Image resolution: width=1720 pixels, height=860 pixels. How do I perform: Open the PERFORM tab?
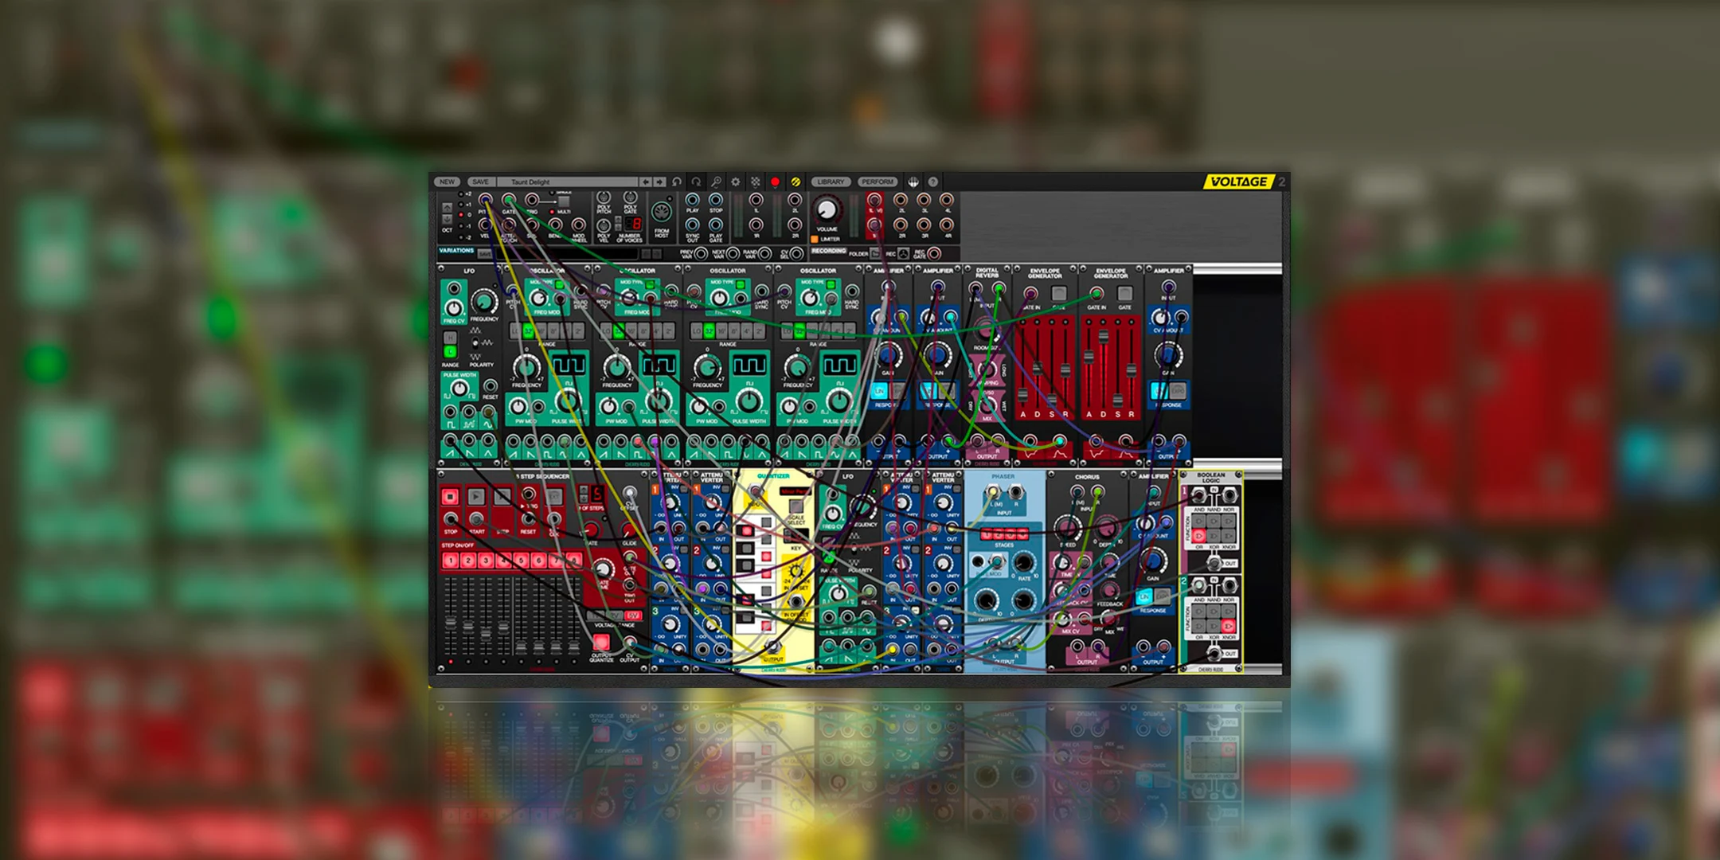point(878,182)
